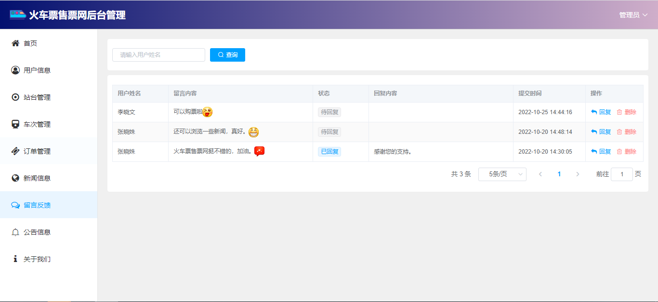Focus the 请输入用户姓名 search field
Image resolution: width=658 pixels, height=302 pixels.
(x=158, y=55)
